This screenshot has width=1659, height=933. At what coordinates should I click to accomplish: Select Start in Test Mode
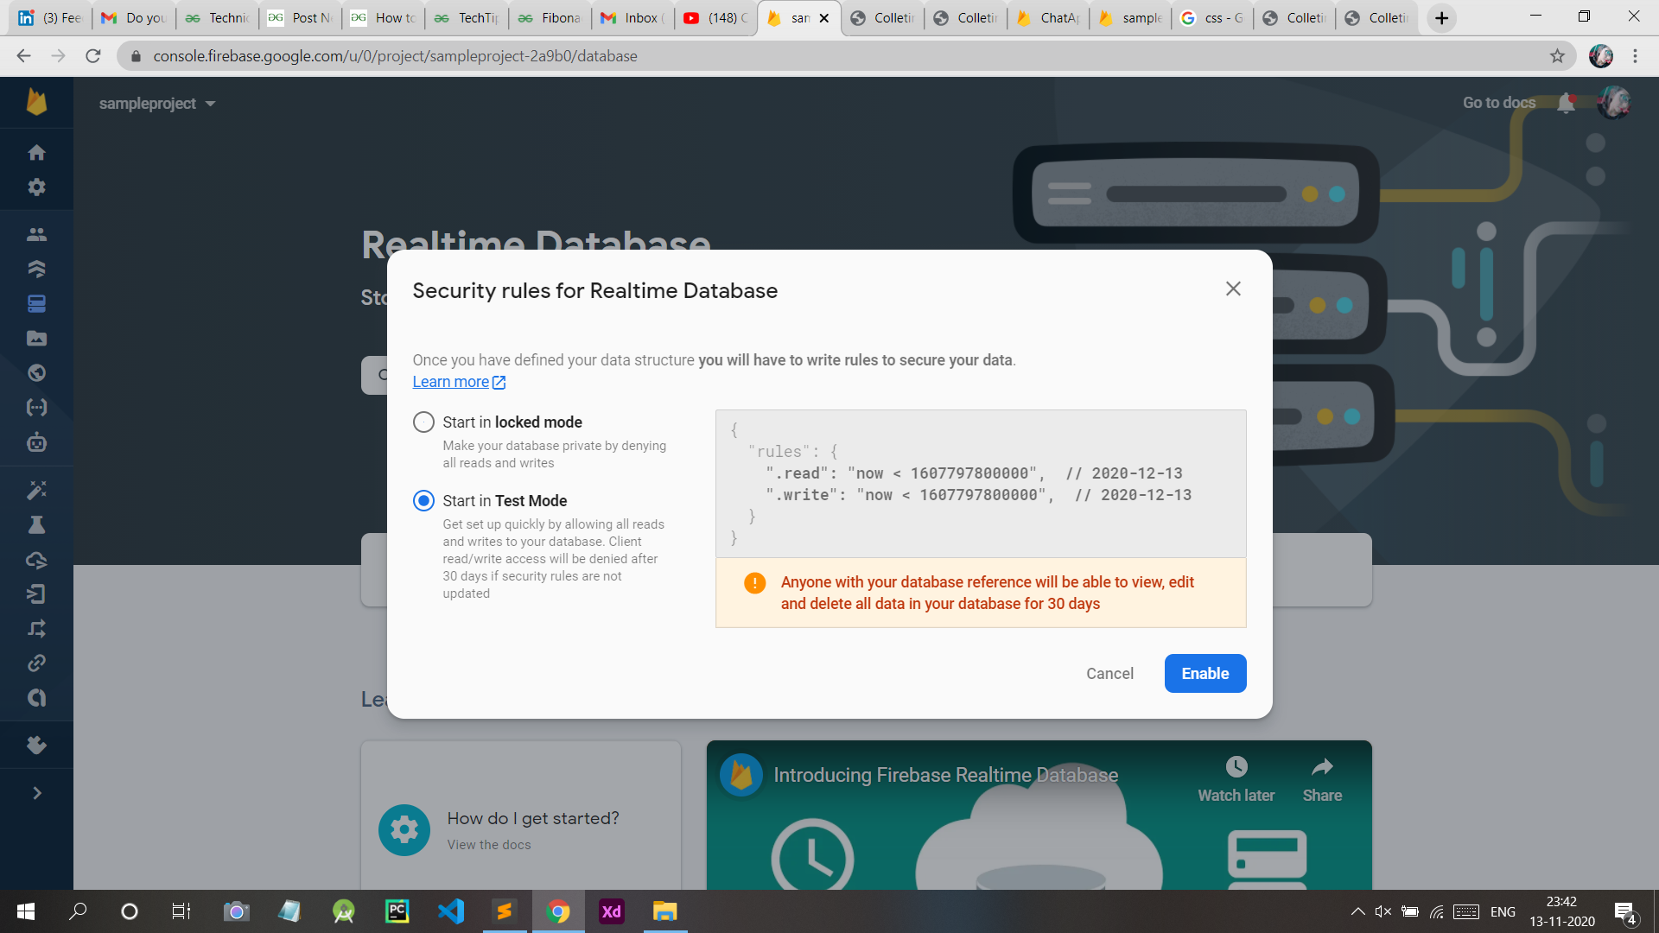click(423, 500)
